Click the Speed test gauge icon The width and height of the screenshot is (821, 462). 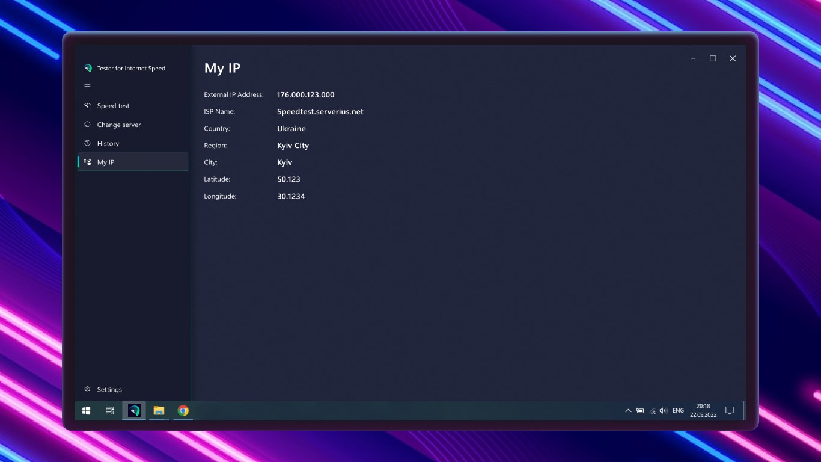click(x=87, y=105)
